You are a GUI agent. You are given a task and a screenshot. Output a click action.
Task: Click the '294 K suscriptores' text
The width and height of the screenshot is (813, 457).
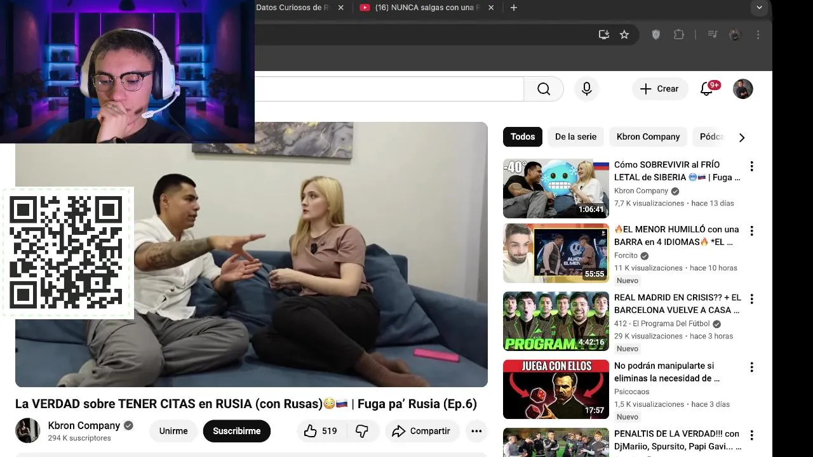[x=79, y=438]
